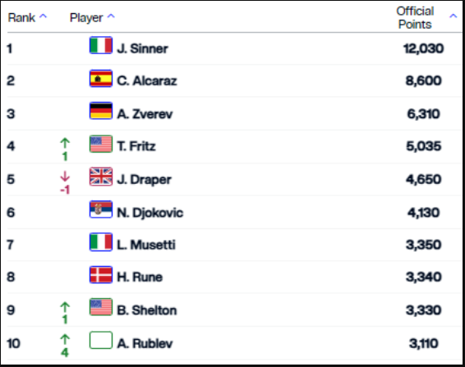Sort by Official Points using its chevron
This screenshot has height=367, width=465.
[x=453, y=16]
